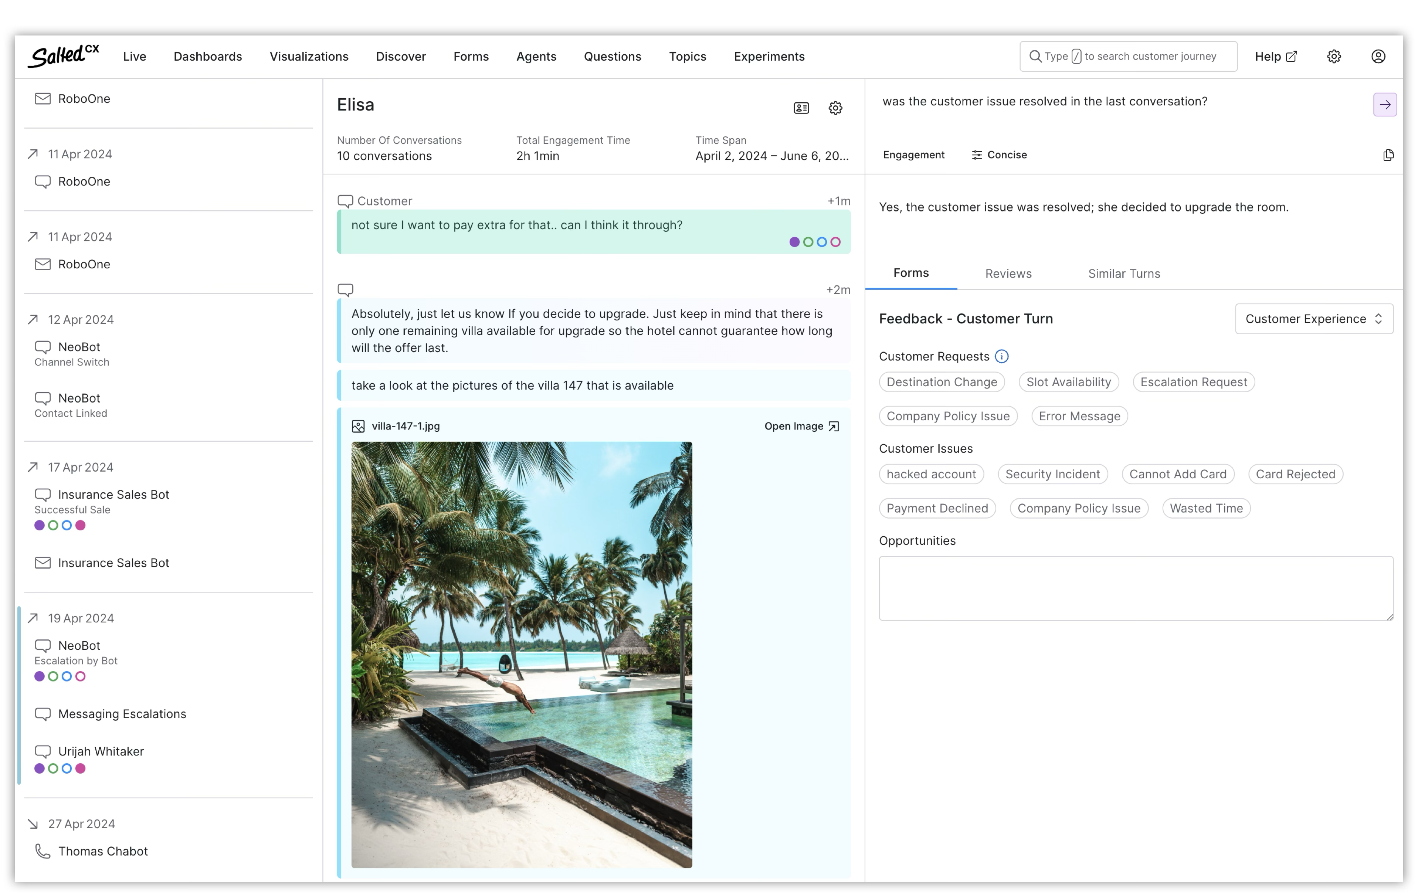Click the Customer chat bubble icon

coord(345,201)
